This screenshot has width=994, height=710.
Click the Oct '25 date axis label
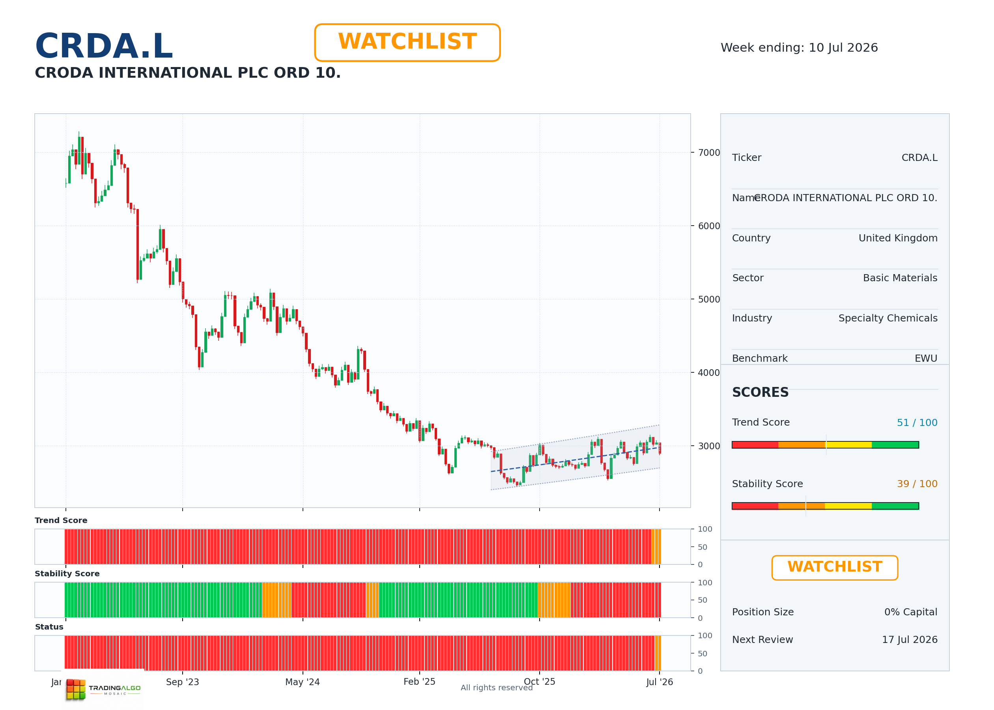click(539, 682)
